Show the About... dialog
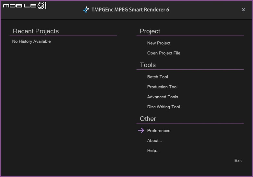The width and height of the screenshot is (253, 177). click(x=154, y=141)
